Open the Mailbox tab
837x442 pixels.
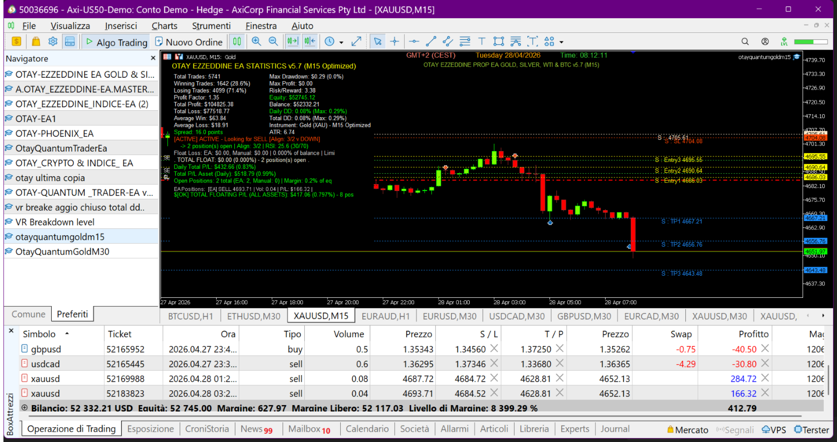pos(309,429)
